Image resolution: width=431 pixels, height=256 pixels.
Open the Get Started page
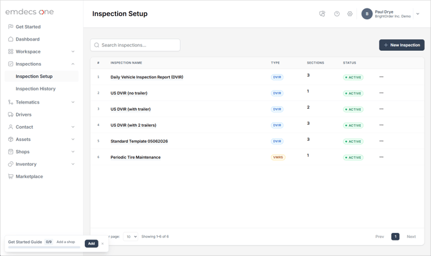click(x=28, y=26)
